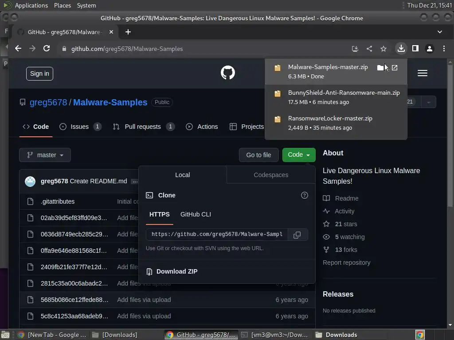The width and height of the screenshot is (454, 340).
Task: Go to the Actions tab
Action: coord(202,127)
